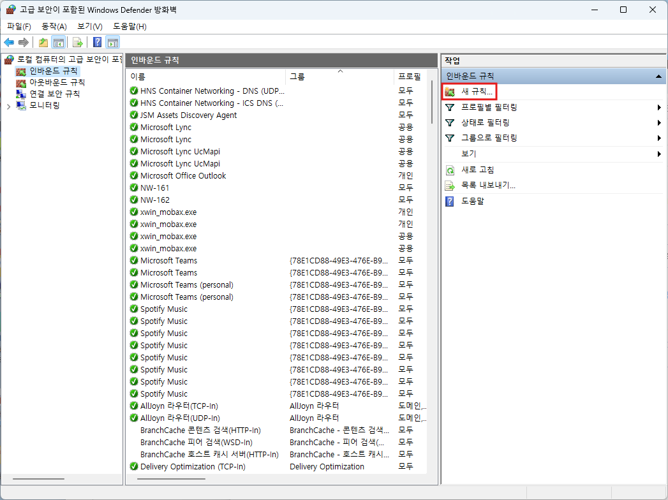
Task: Toggle the console tree pane toolbar icon
Action: (58, 42)
